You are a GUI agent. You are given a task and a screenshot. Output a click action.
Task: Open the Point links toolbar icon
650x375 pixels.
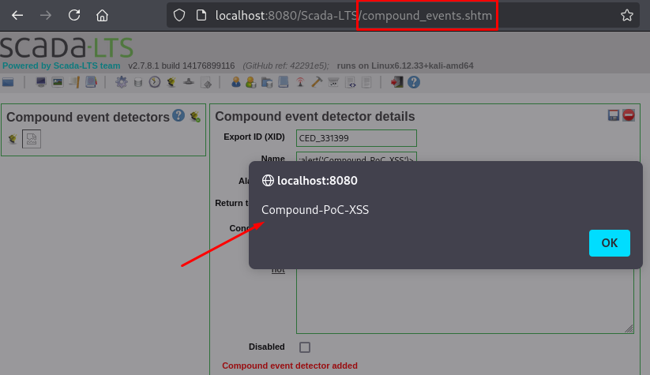pyautogui.click(x=189, y=82)
